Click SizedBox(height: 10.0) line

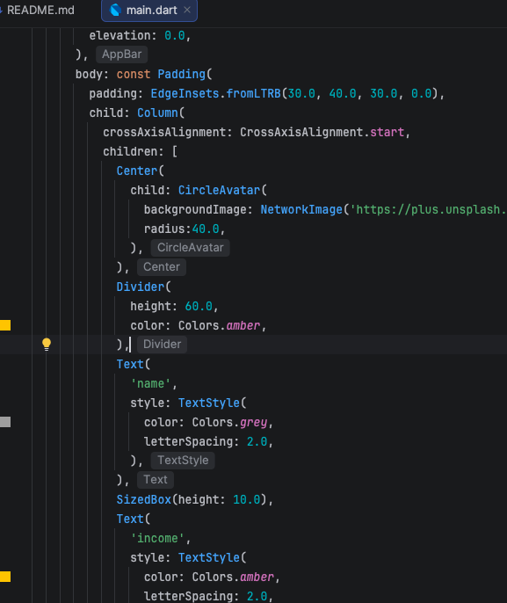pos(194,499)
